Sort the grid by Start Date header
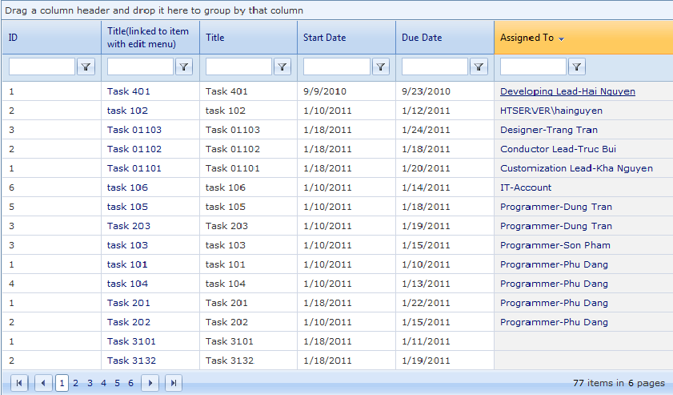673x395 pixels. (x=324, y=38)
